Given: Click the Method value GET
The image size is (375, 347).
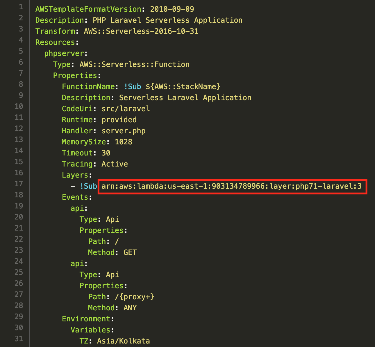Looking at the screenshot, I should (130, 252).
